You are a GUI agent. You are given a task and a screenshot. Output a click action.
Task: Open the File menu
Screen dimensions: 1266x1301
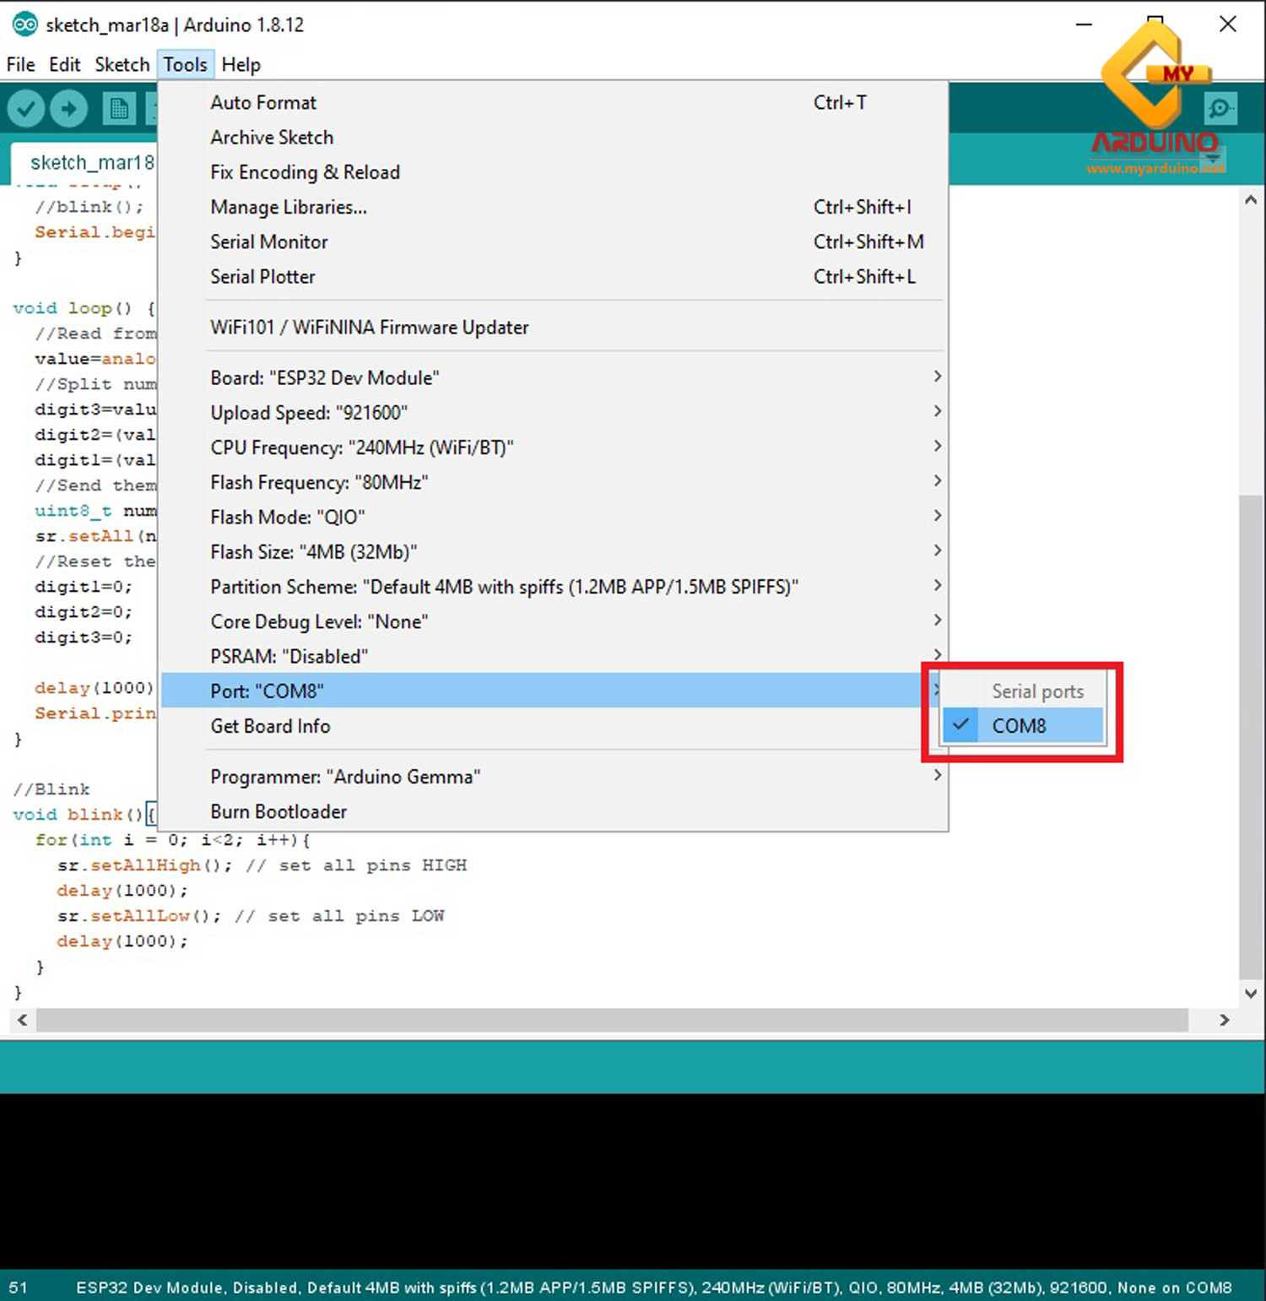point(19,64)
